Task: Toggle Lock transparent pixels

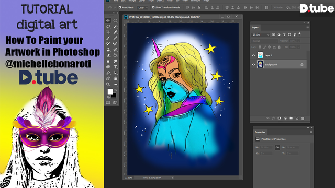Action: coord(260,47)
